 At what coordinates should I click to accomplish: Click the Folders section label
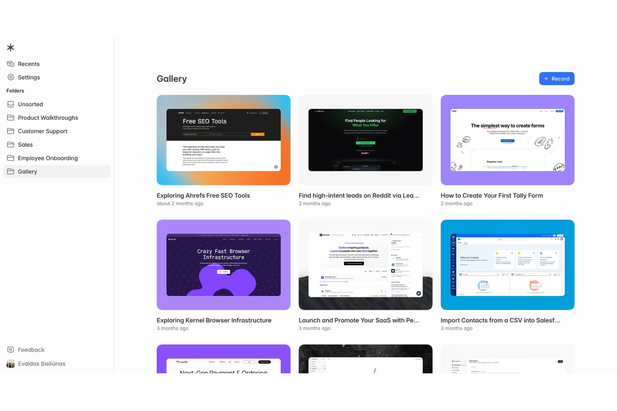15,91
